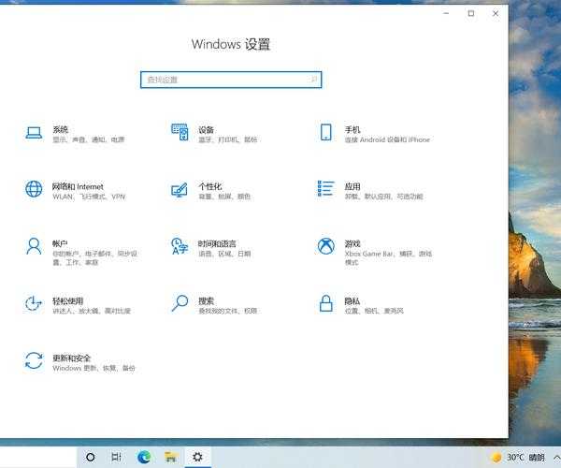Screen dimensions: 561x468
Task: Open the 搜索 magnifier icon
Action: point(180,303)
